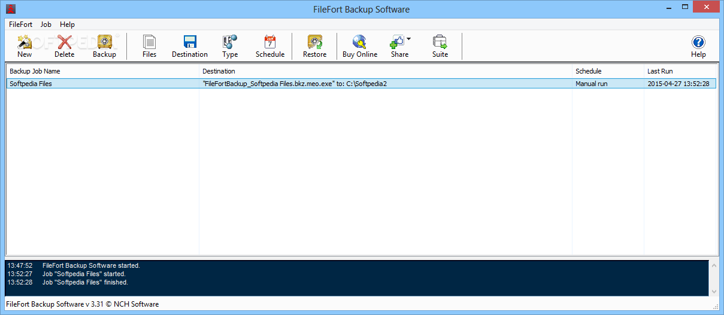
Task: Open the Job menu
Action: (46, 25)
